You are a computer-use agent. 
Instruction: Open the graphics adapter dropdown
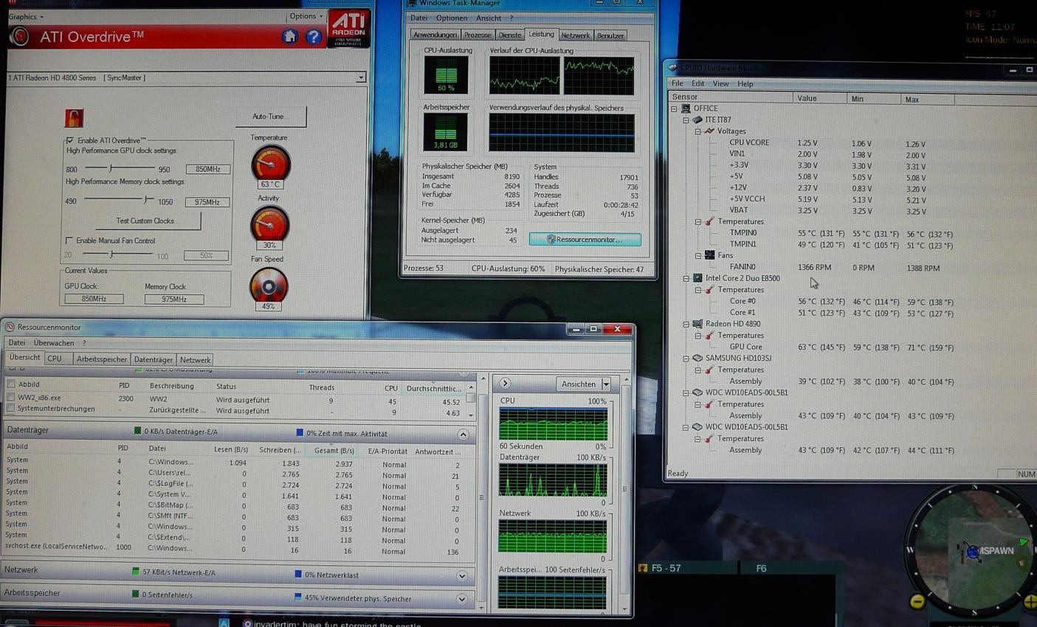pos(360,77)
